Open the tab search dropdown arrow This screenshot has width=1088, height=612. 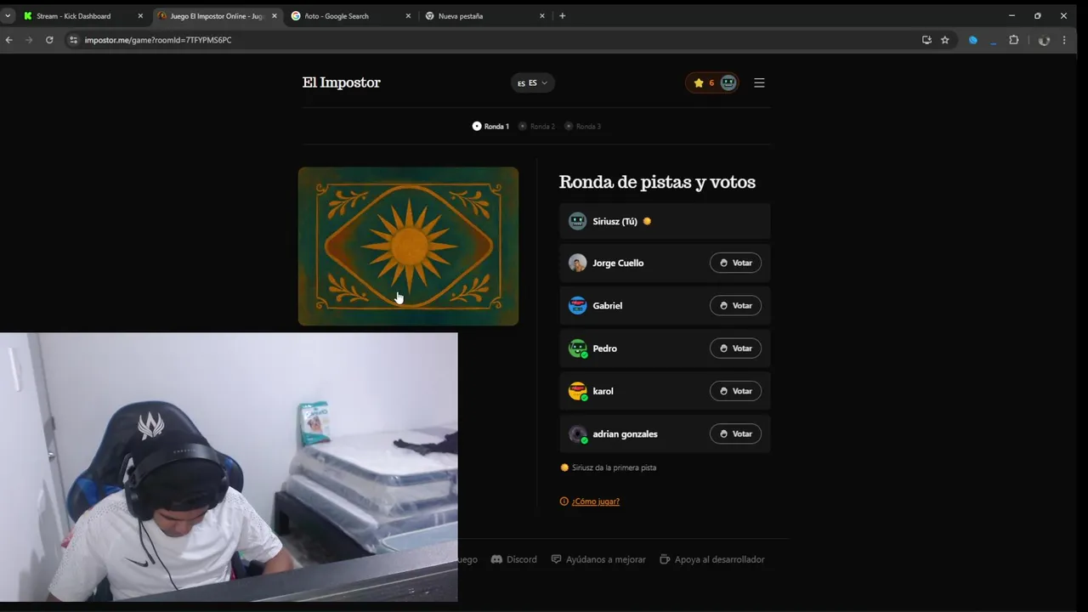tap(8, 16)
